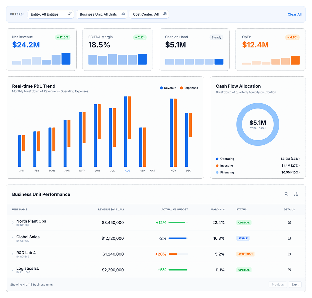312x298 pixels.
Task: Sort by the Status column header
Action: [242, 209]
